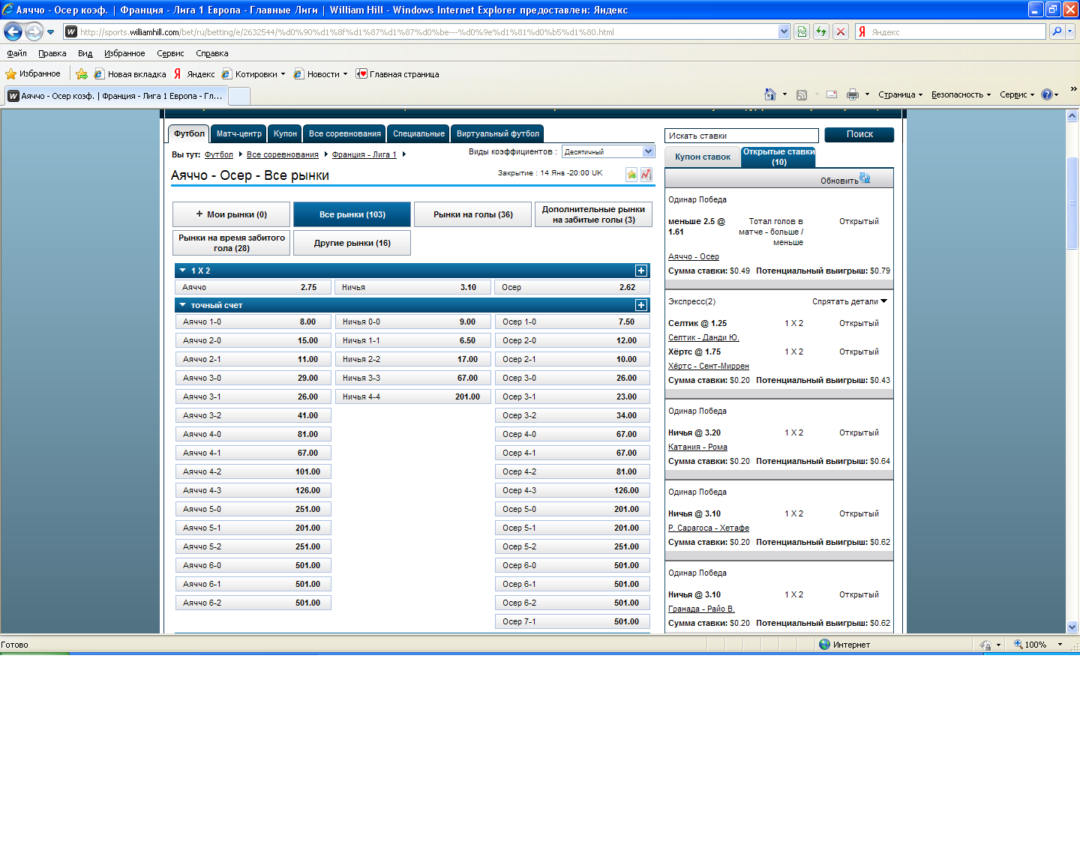
Task: Click the printer icon in command bar
Action: tap(852, 94)
